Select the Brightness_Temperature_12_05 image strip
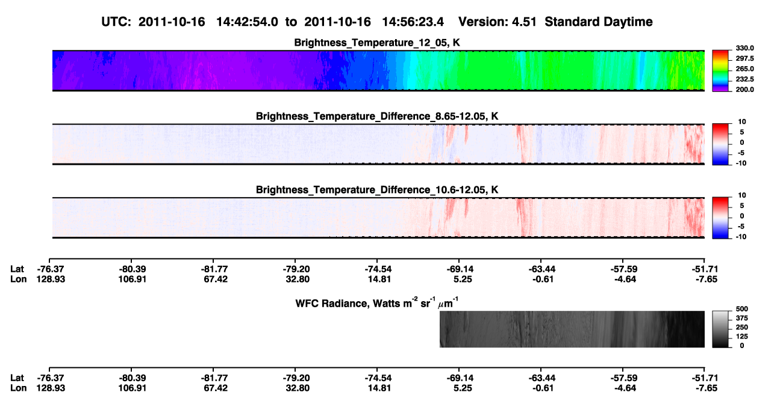 click(x=378, y=70)
